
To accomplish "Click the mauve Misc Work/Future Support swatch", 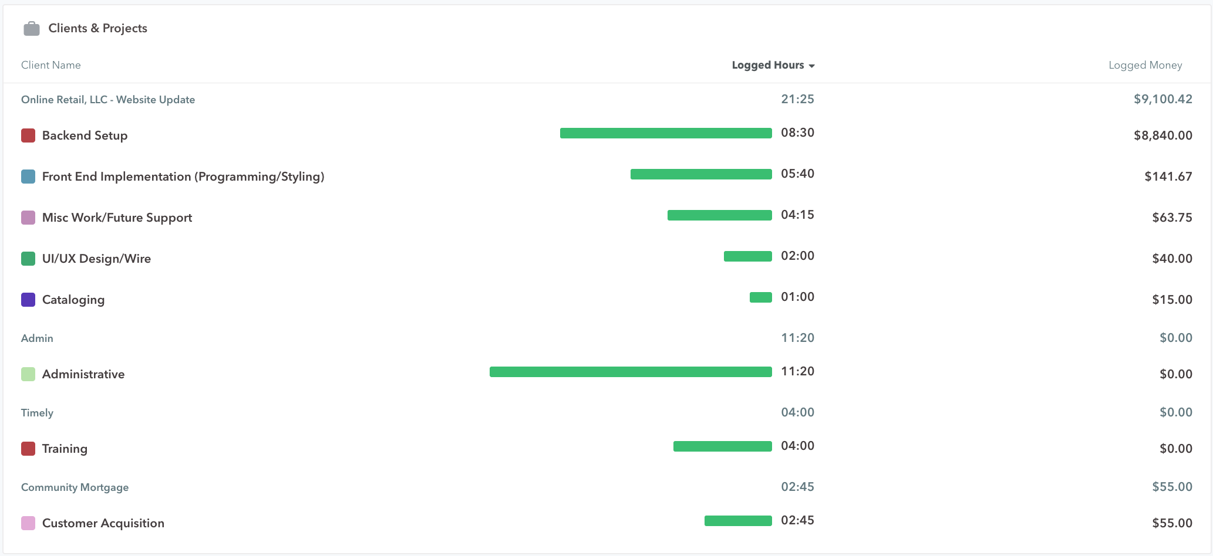I will click(x=28, y=218).
